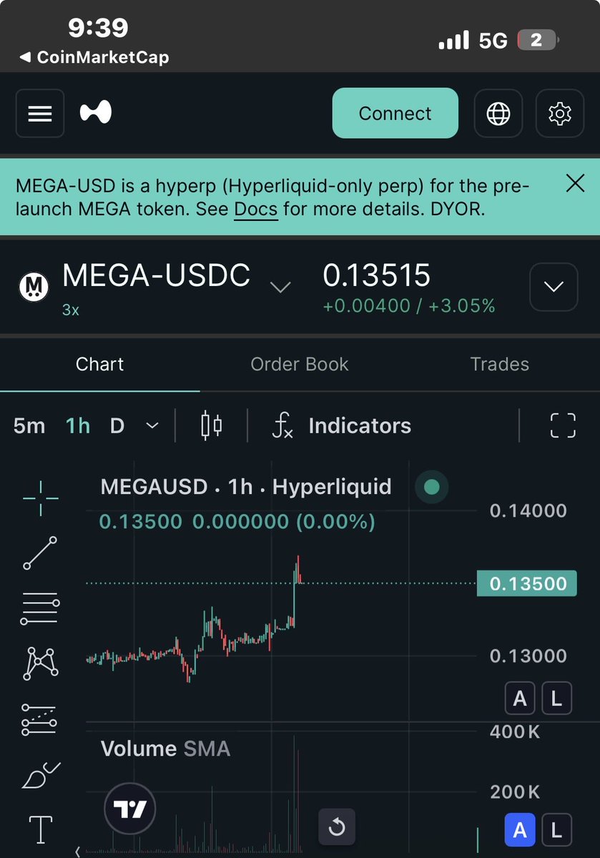Viewport: 600px width, 858px height.
Task: Click the Hyperliquid logo
Action: [x=95, y=113]
